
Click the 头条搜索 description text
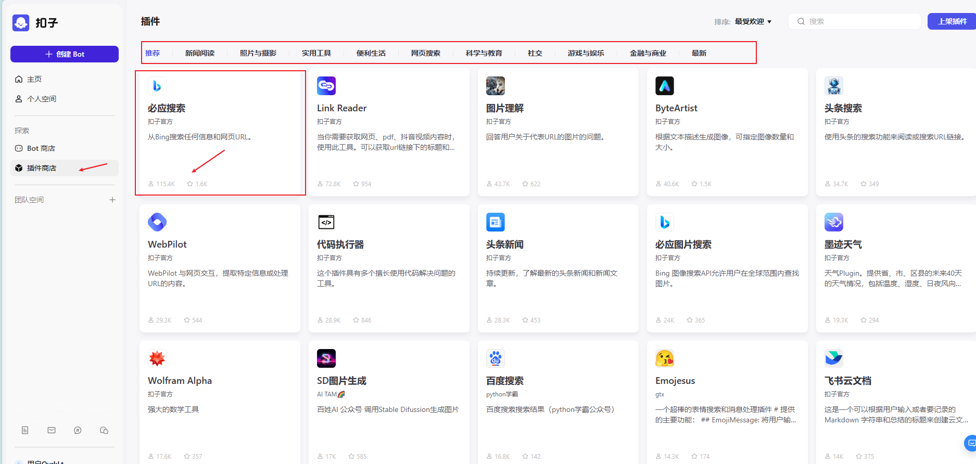896,137
